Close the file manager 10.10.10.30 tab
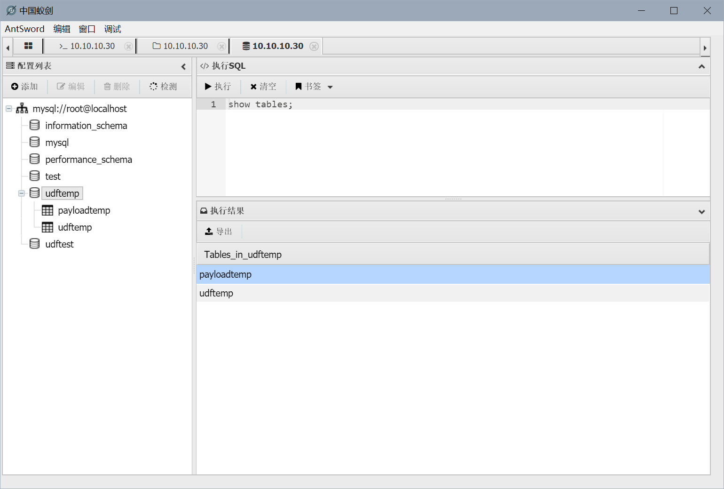The height and width of the screenshot is (489, 724). click(221, 46)
